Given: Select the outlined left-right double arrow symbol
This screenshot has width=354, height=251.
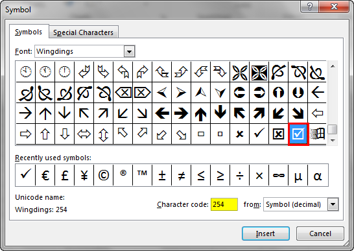Looking at the screenshot, I should (84, 134).
